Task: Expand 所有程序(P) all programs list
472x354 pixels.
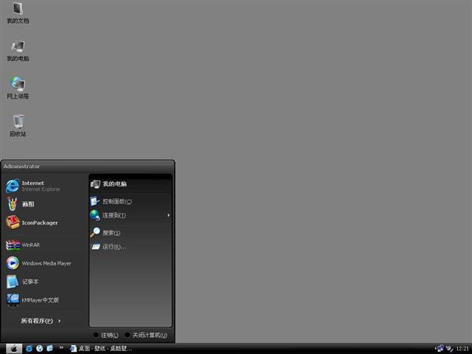Action: 41,321
